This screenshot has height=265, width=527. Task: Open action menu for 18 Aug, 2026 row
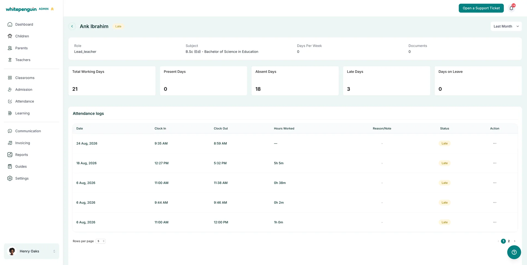coord(495,163)
